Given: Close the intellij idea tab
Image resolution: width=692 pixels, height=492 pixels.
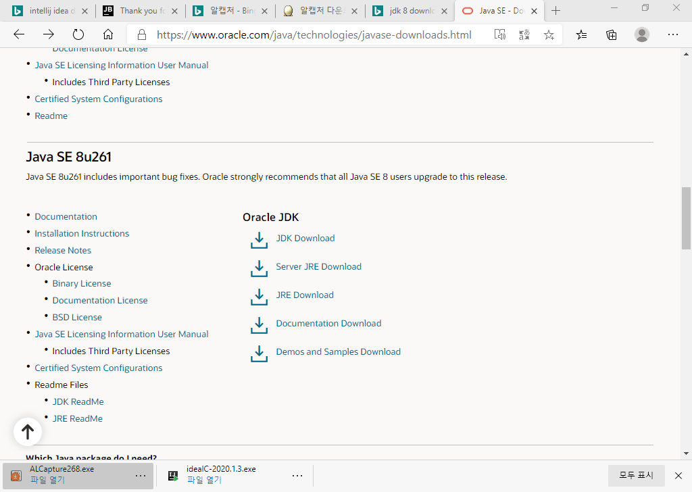Looking at the screenshot, I should coord(85,11).
